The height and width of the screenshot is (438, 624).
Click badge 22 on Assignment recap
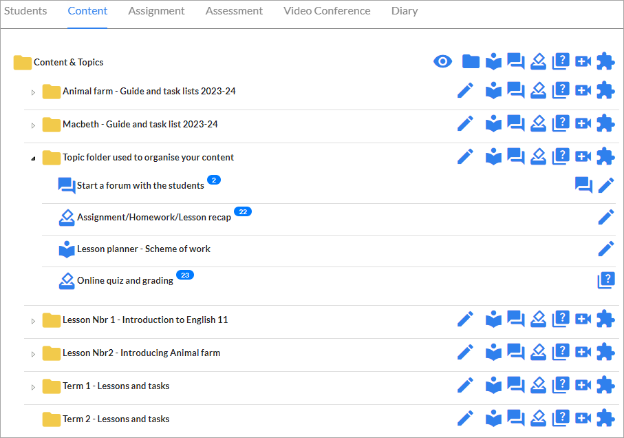point(243,211)
